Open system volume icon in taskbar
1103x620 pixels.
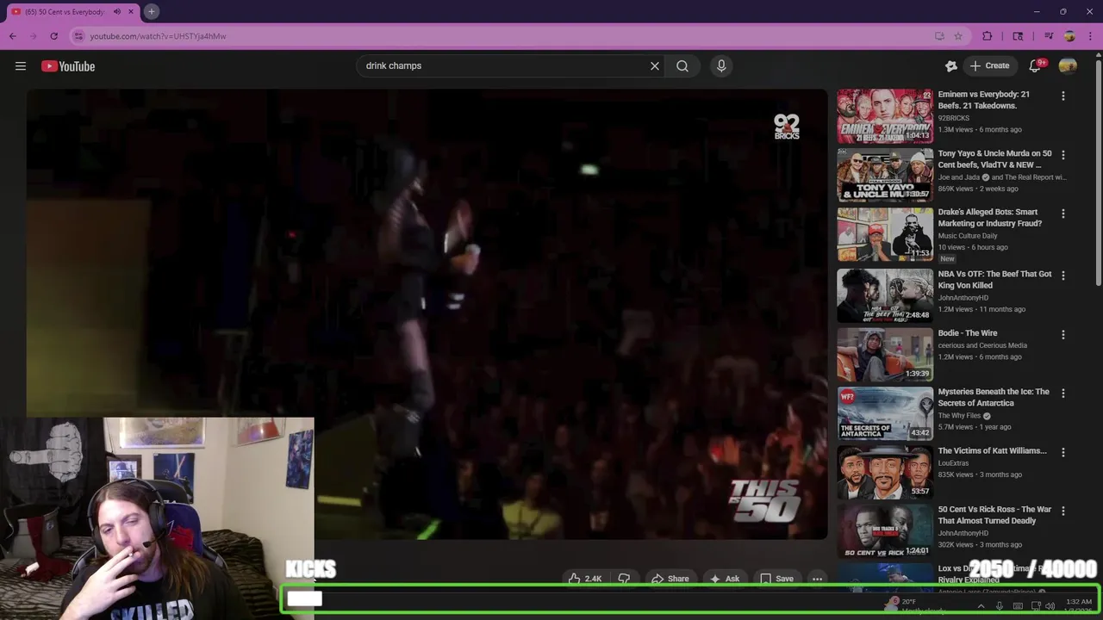point(1050,606)
